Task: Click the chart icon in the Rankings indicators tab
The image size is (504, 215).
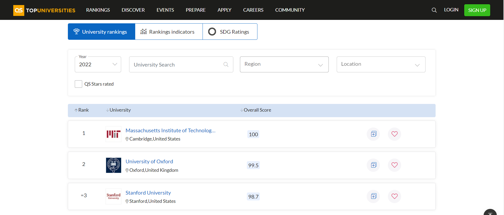Action: tap(143, 32)
